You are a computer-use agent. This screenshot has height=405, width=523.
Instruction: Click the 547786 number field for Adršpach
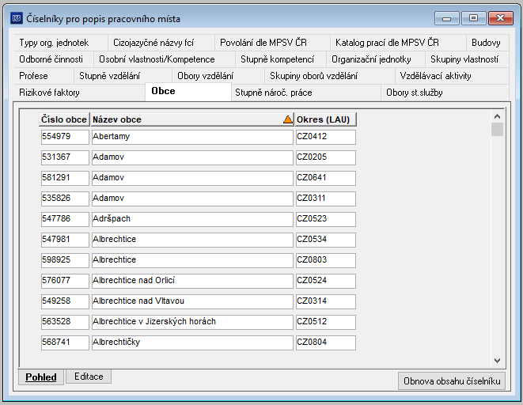click(x=65, y=219)
